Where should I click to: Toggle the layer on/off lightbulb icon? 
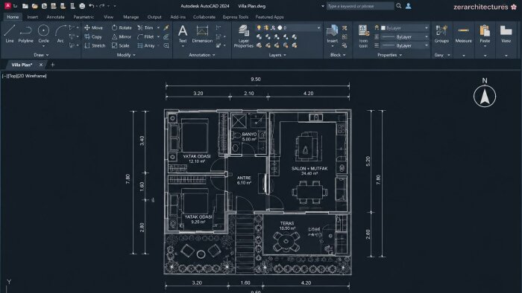259,28
